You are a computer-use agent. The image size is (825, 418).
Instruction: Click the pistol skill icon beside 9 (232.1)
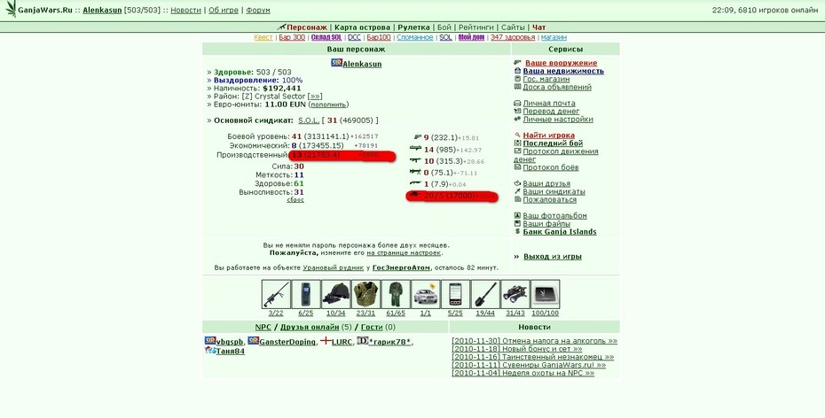pos(418,137)
